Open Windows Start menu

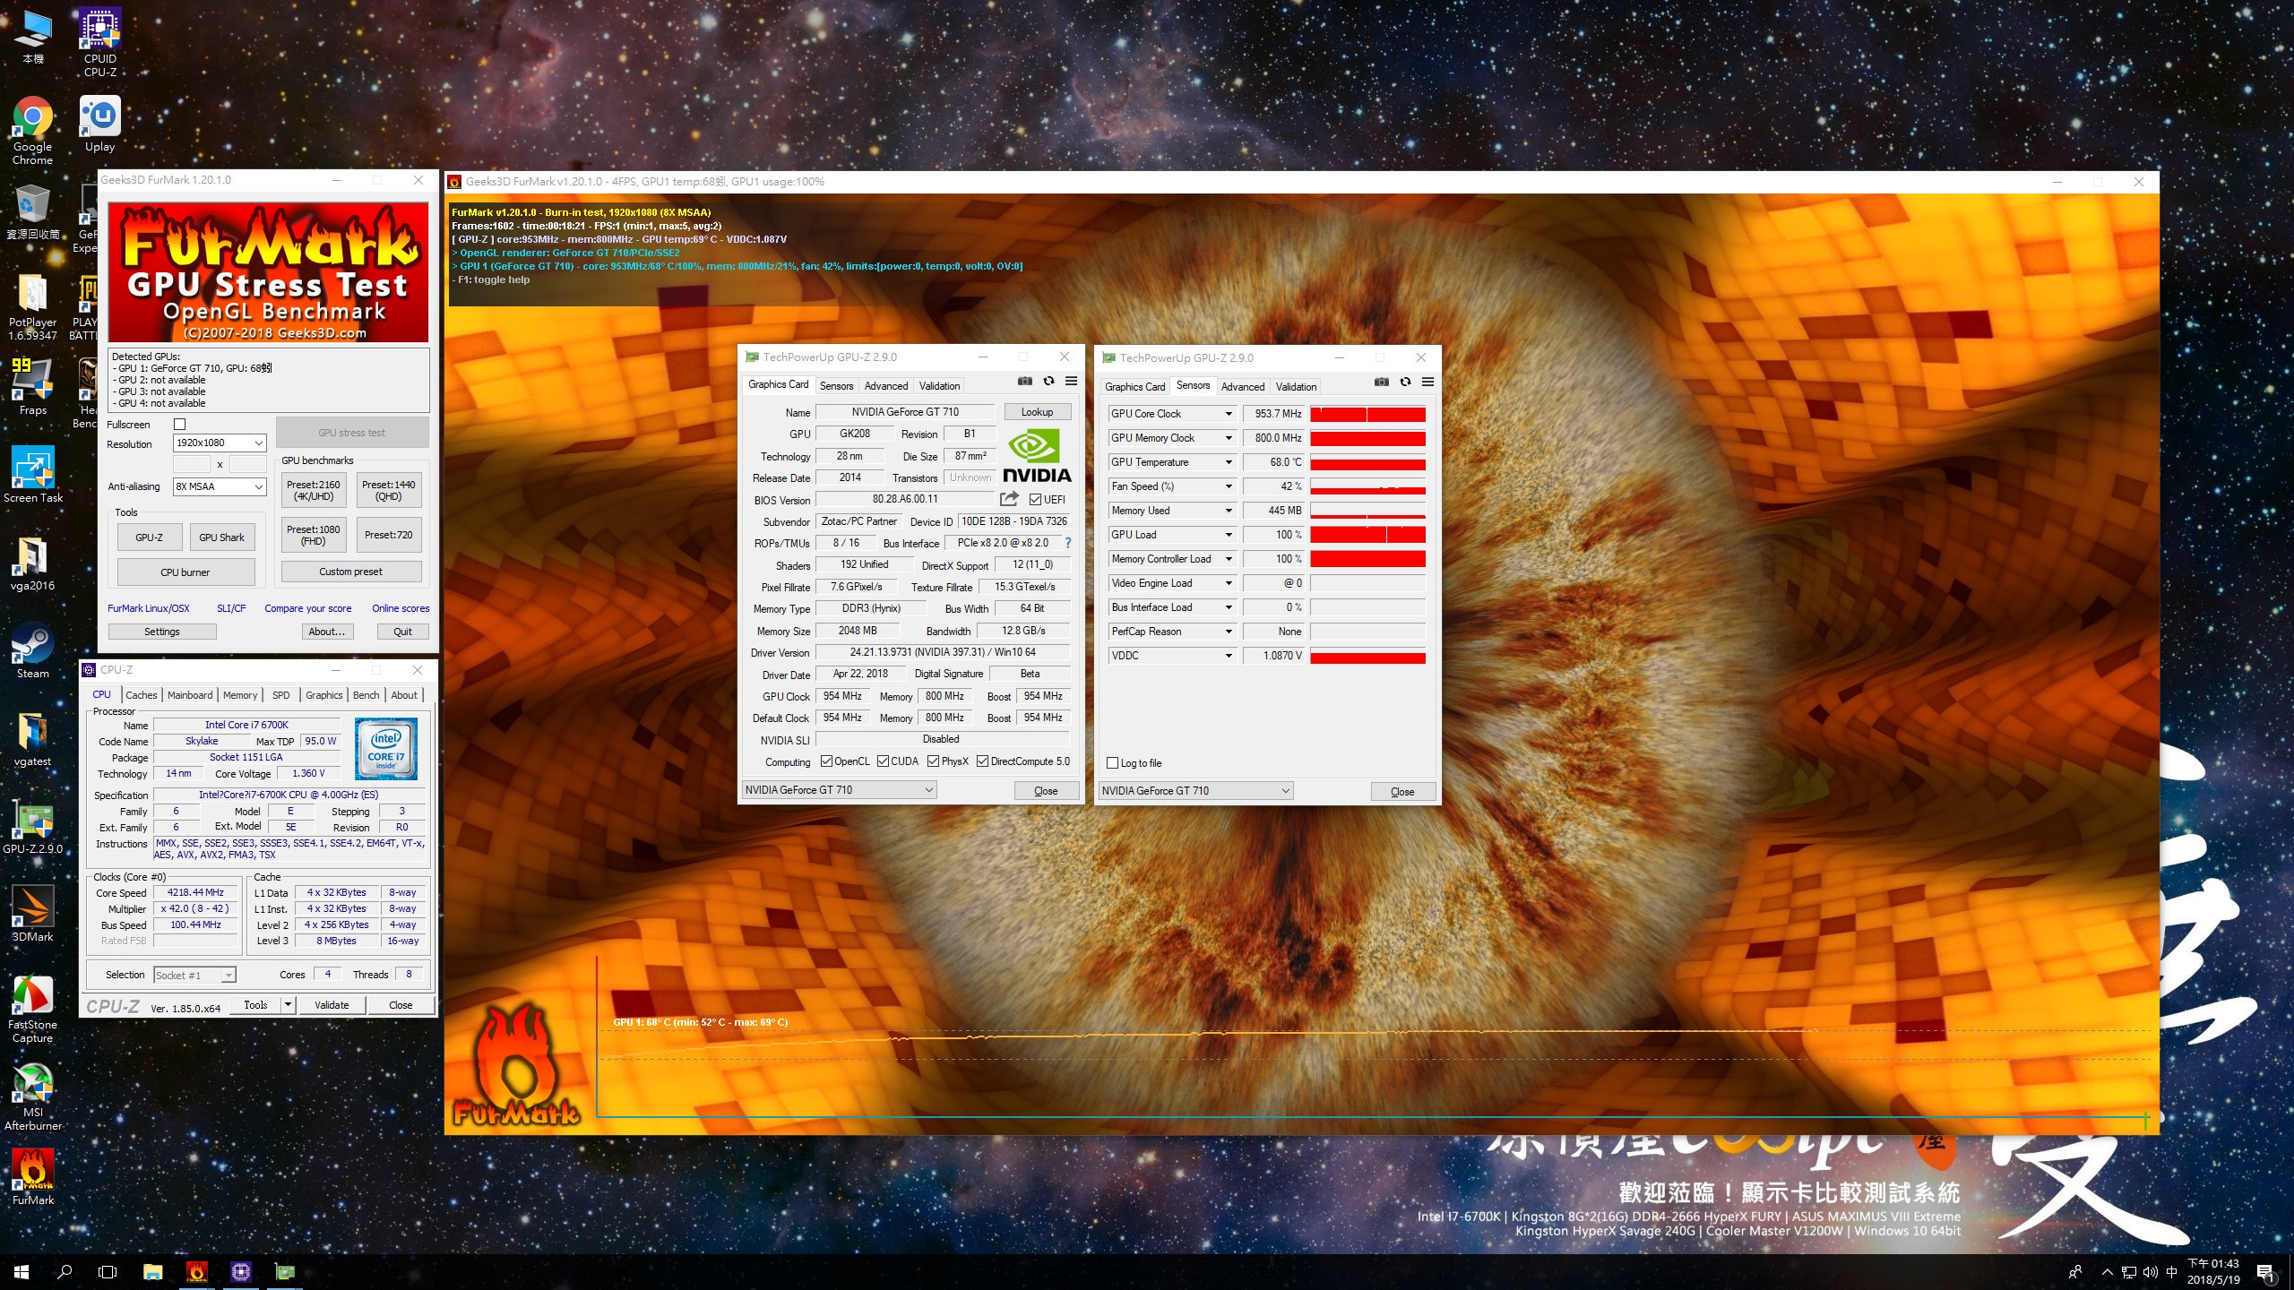(22, 1272)
